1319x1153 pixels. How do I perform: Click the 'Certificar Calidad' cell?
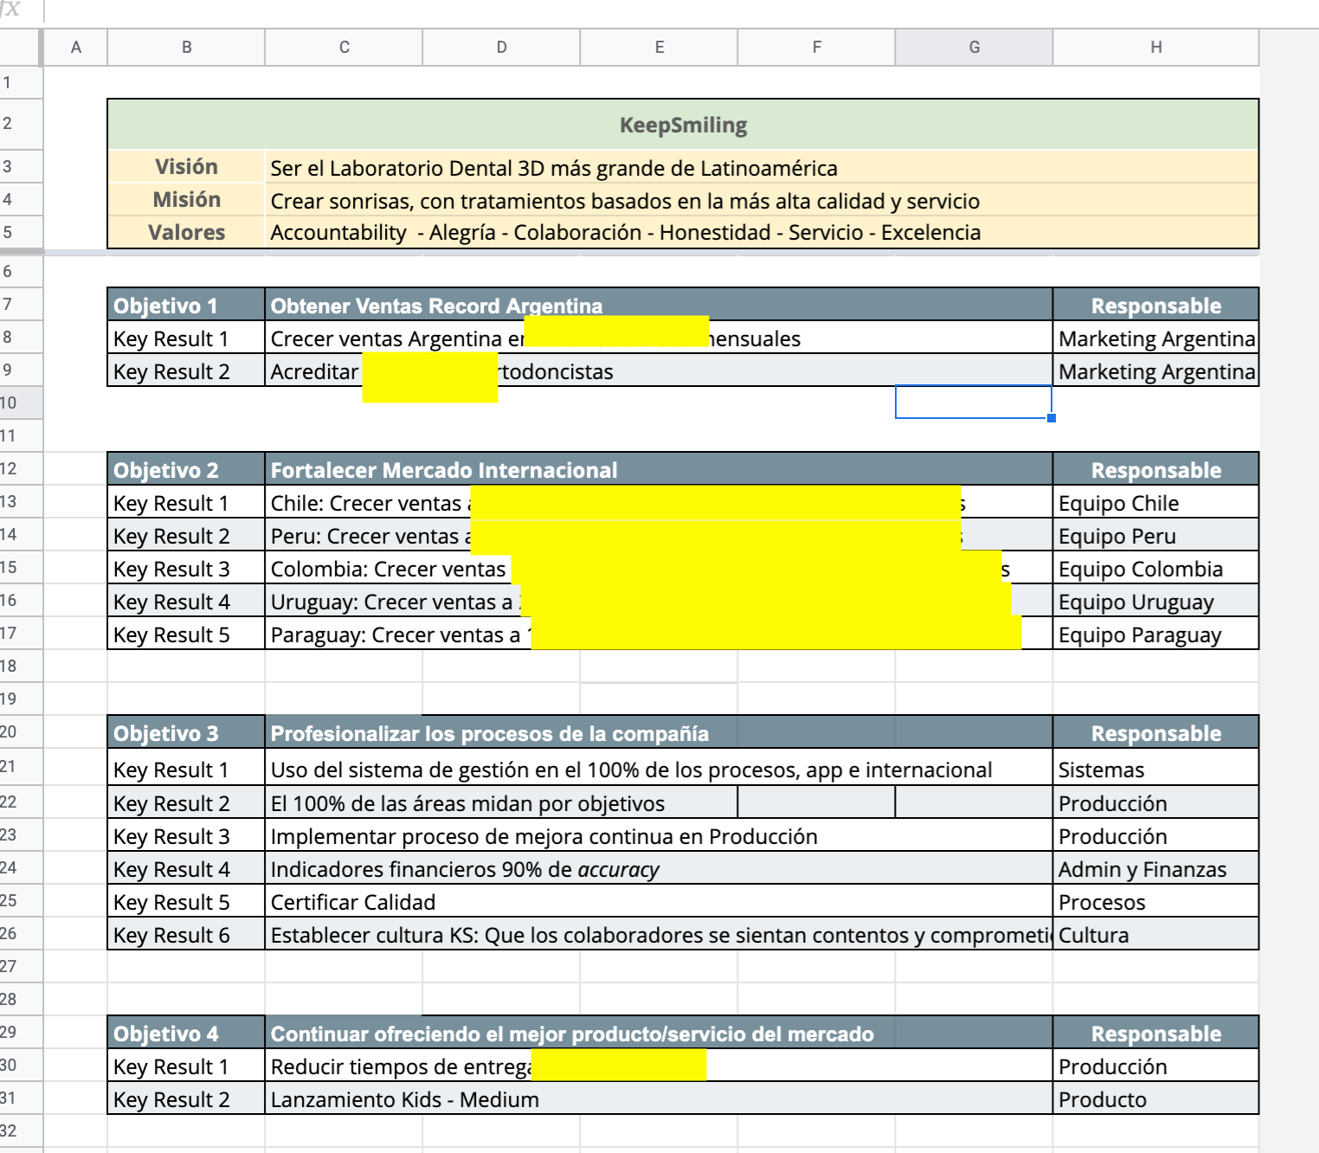[x=659, y=901]
